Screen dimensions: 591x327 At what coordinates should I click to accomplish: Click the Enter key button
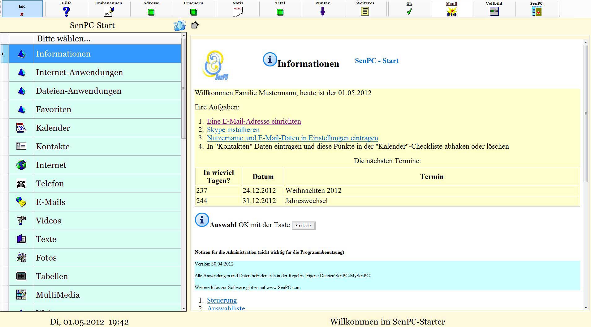click(303, 226)
